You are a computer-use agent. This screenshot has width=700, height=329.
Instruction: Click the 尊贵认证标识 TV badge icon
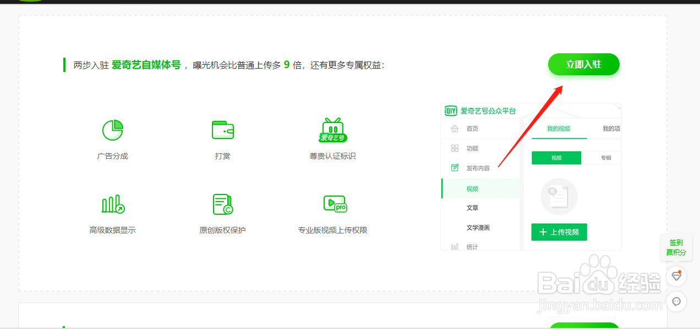click(333, 130)
